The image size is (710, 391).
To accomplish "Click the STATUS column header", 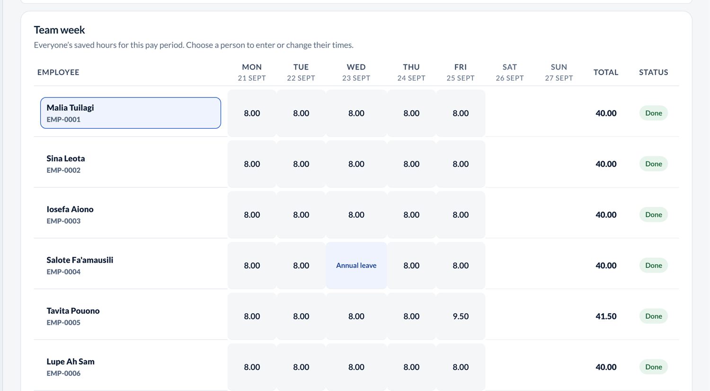I will point(654,72).
